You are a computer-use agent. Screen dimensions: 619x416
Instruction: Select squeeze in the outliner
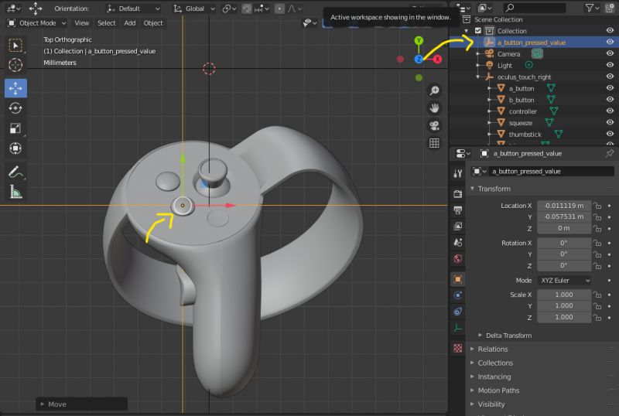click(x=520, y=123)
